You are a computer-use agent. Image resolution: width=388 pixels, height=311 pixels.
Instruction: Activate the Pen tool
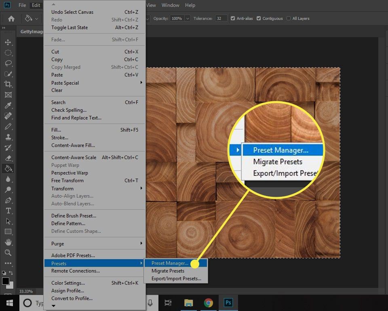pos(8,200)
